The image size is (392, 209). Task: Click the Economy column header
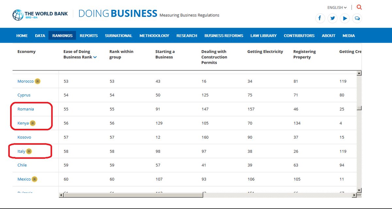pos(26,52)
